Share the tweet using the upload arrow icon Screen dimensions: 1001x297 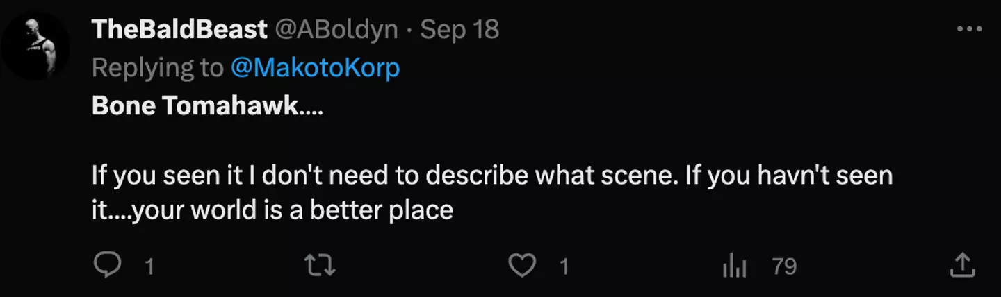961,266
